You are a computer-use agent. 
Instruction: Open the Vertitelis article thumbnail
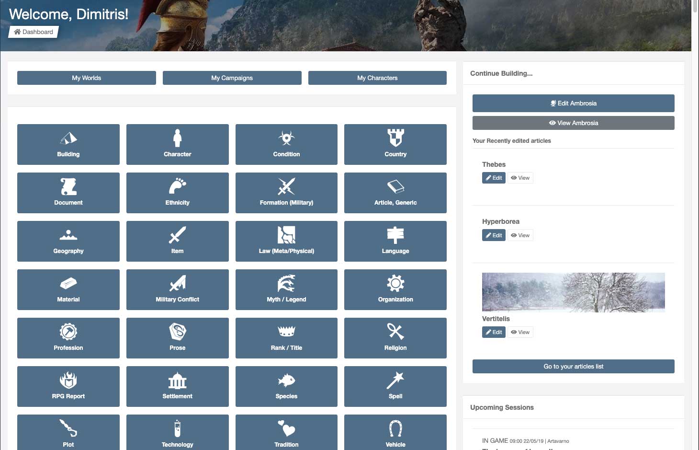coord(573,292)
